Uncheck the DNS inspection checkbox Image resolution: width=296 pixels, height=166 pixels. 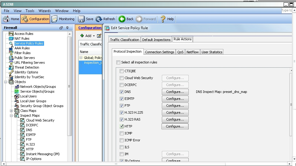point(121,92)
